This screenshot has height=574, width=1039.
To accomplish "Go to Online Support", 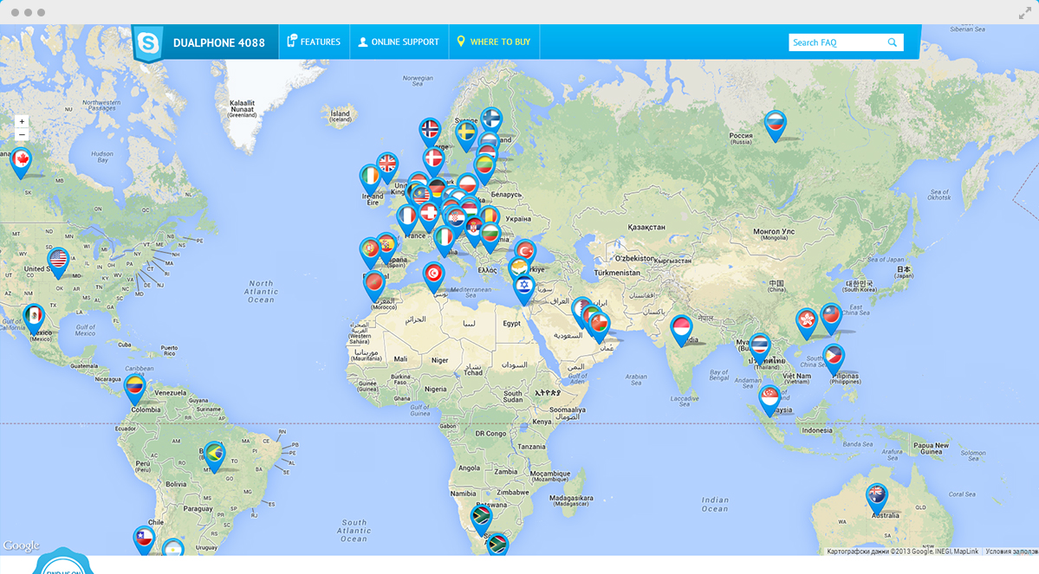I will pyautogui.click(x=399, y=42).
